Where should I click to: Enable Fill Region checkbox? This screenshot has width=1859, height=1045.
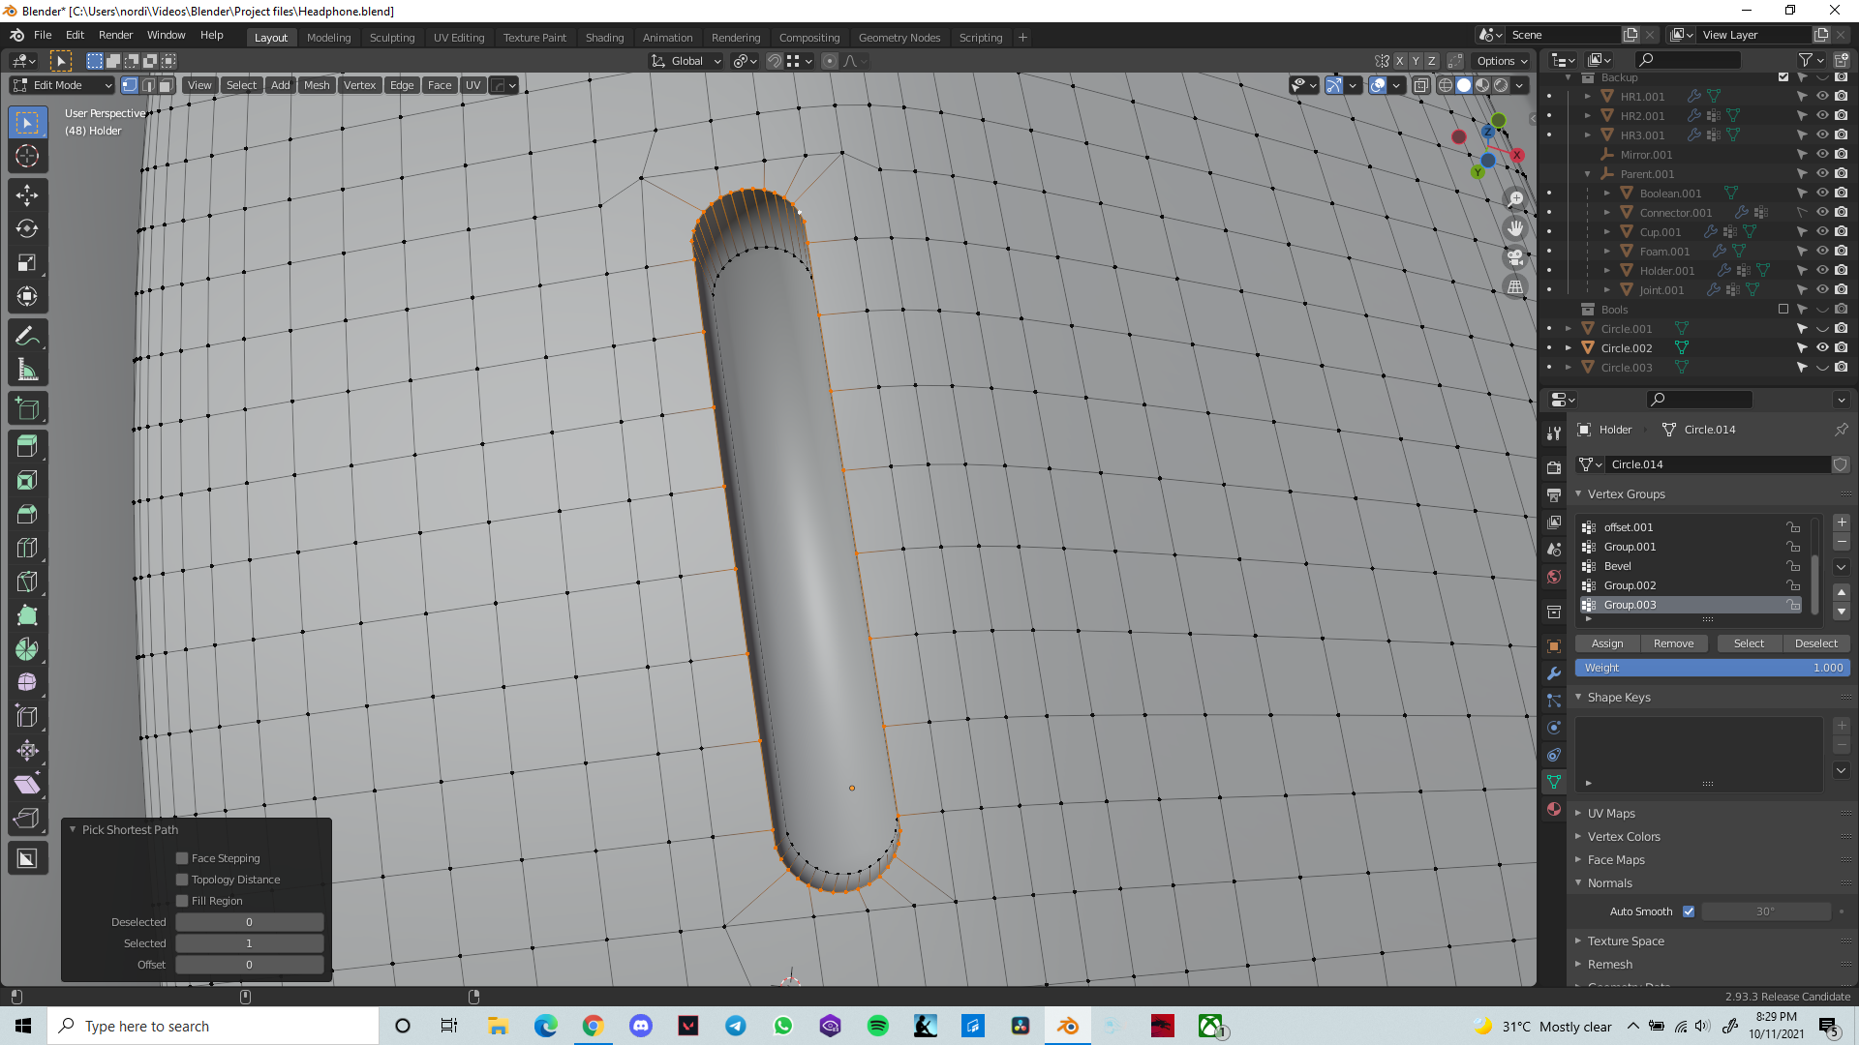(183, 901)
